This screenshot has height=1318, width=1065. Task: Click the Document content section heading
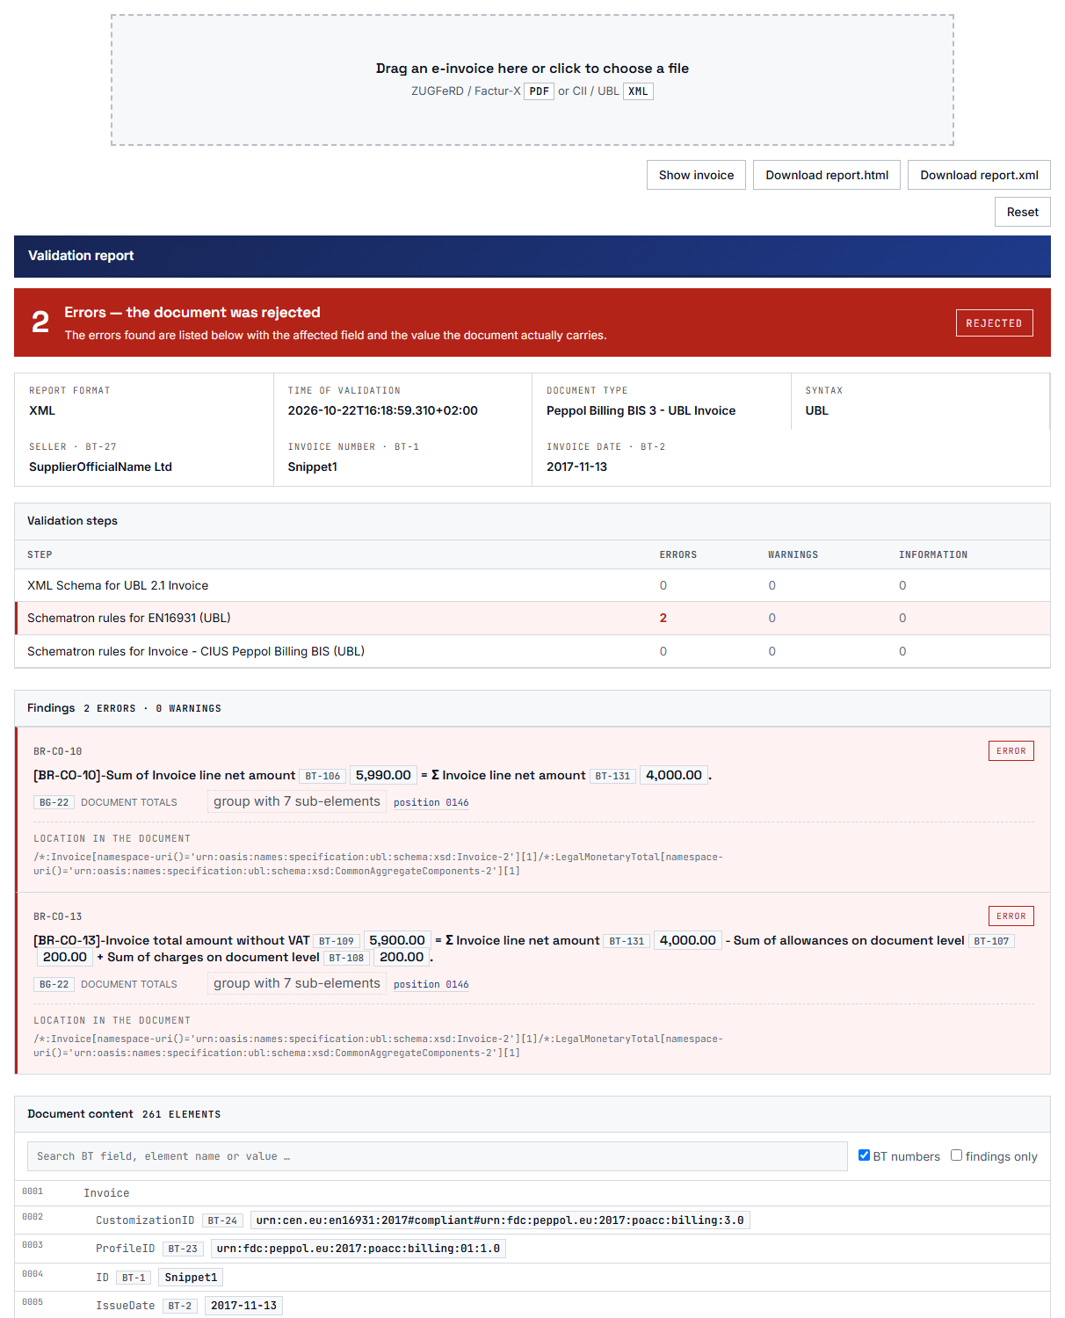pos(80,1113)
